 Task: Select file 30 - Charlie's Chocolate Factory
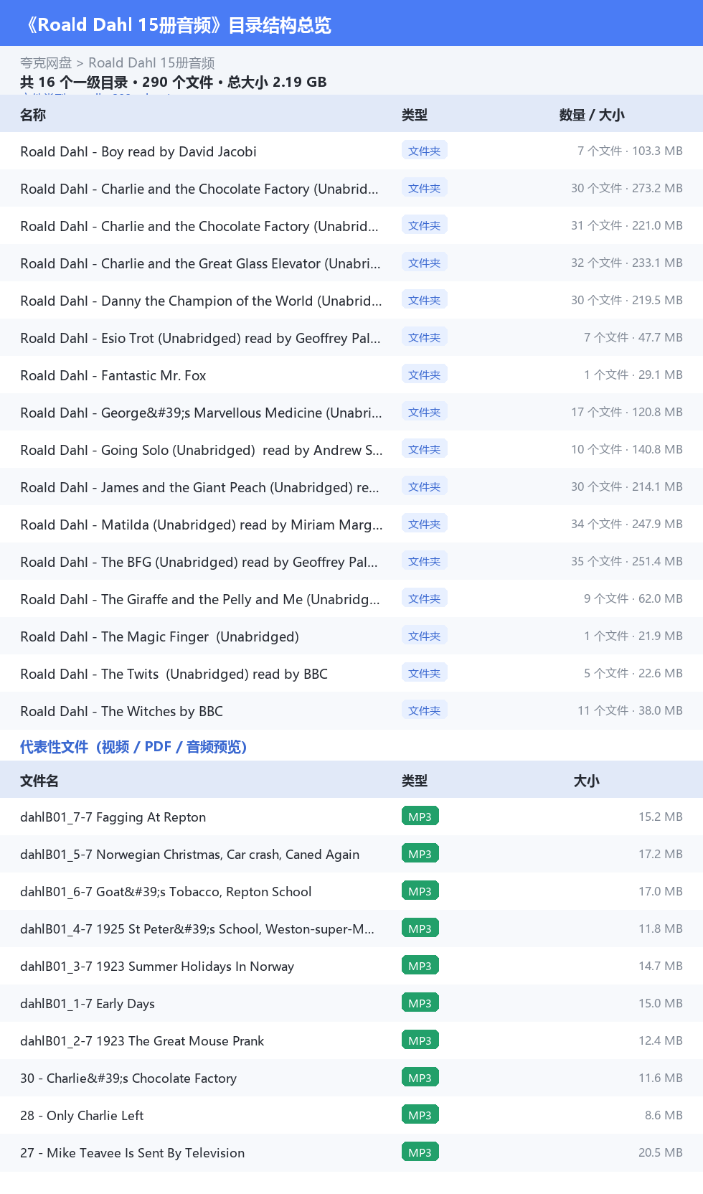tap(128, 1078)
